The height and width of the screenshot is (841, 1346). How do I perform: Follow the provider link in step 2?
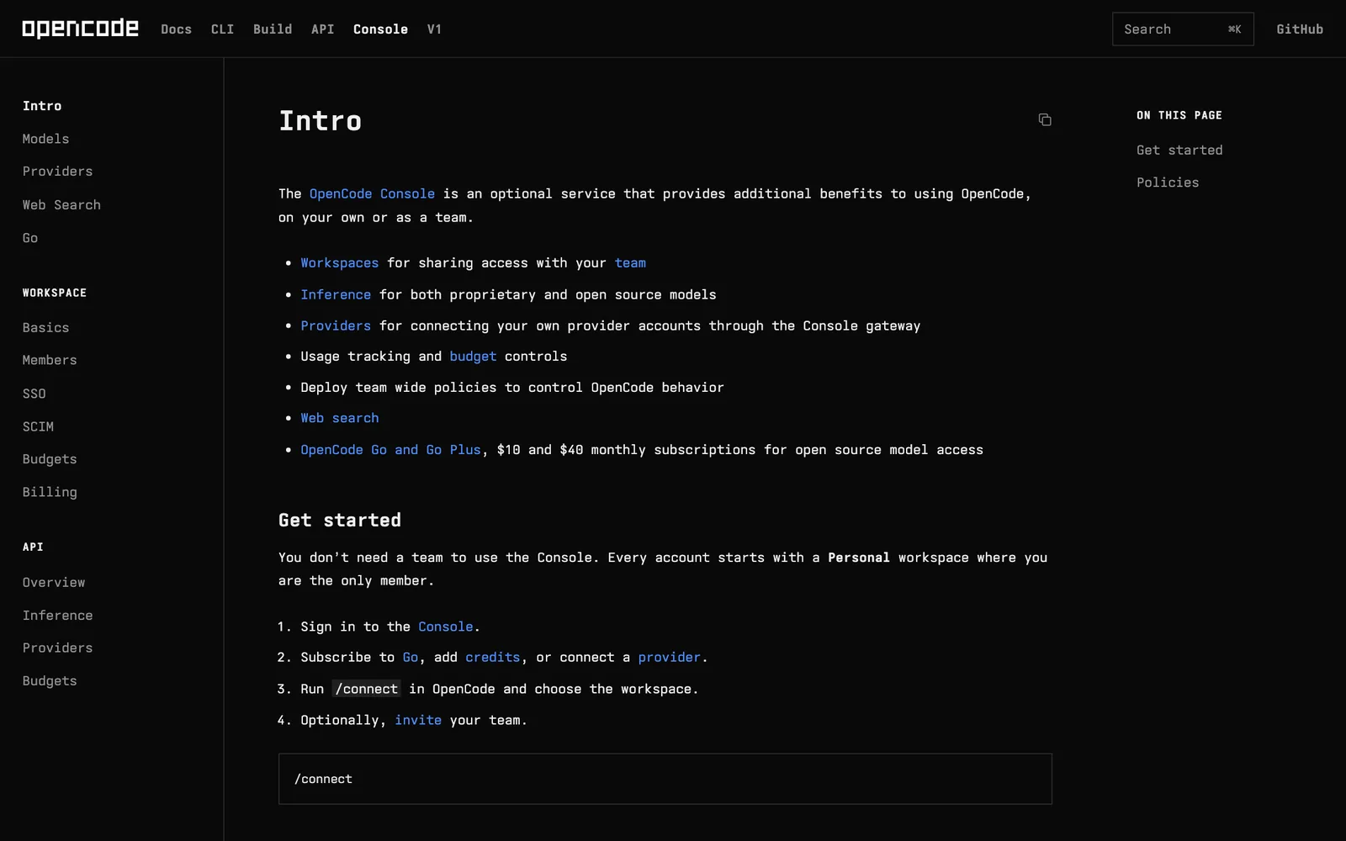pyautogui.click(x=669, y=658)
